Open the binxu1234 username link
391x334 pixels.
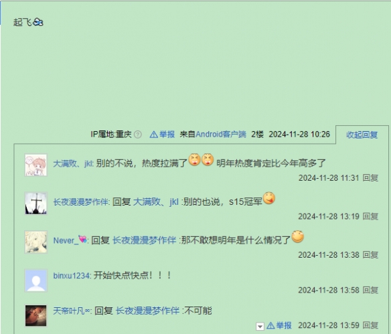point(72,275)
